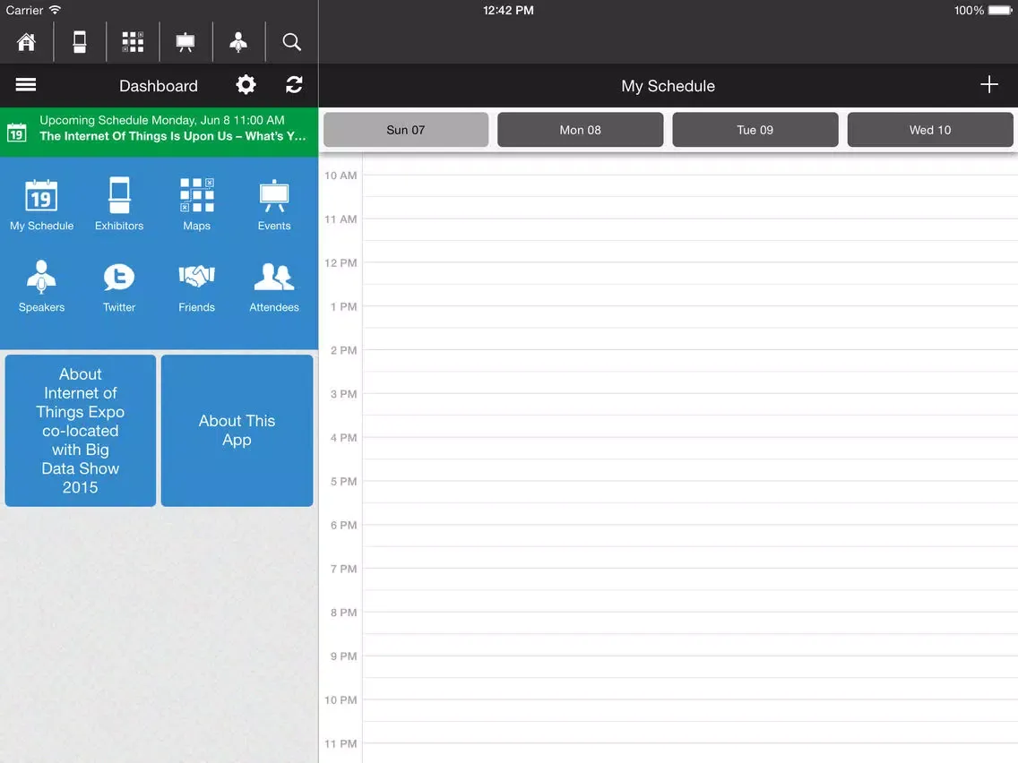
Task: Open About Internet of Things Expo tile
Action: point(81,430)
